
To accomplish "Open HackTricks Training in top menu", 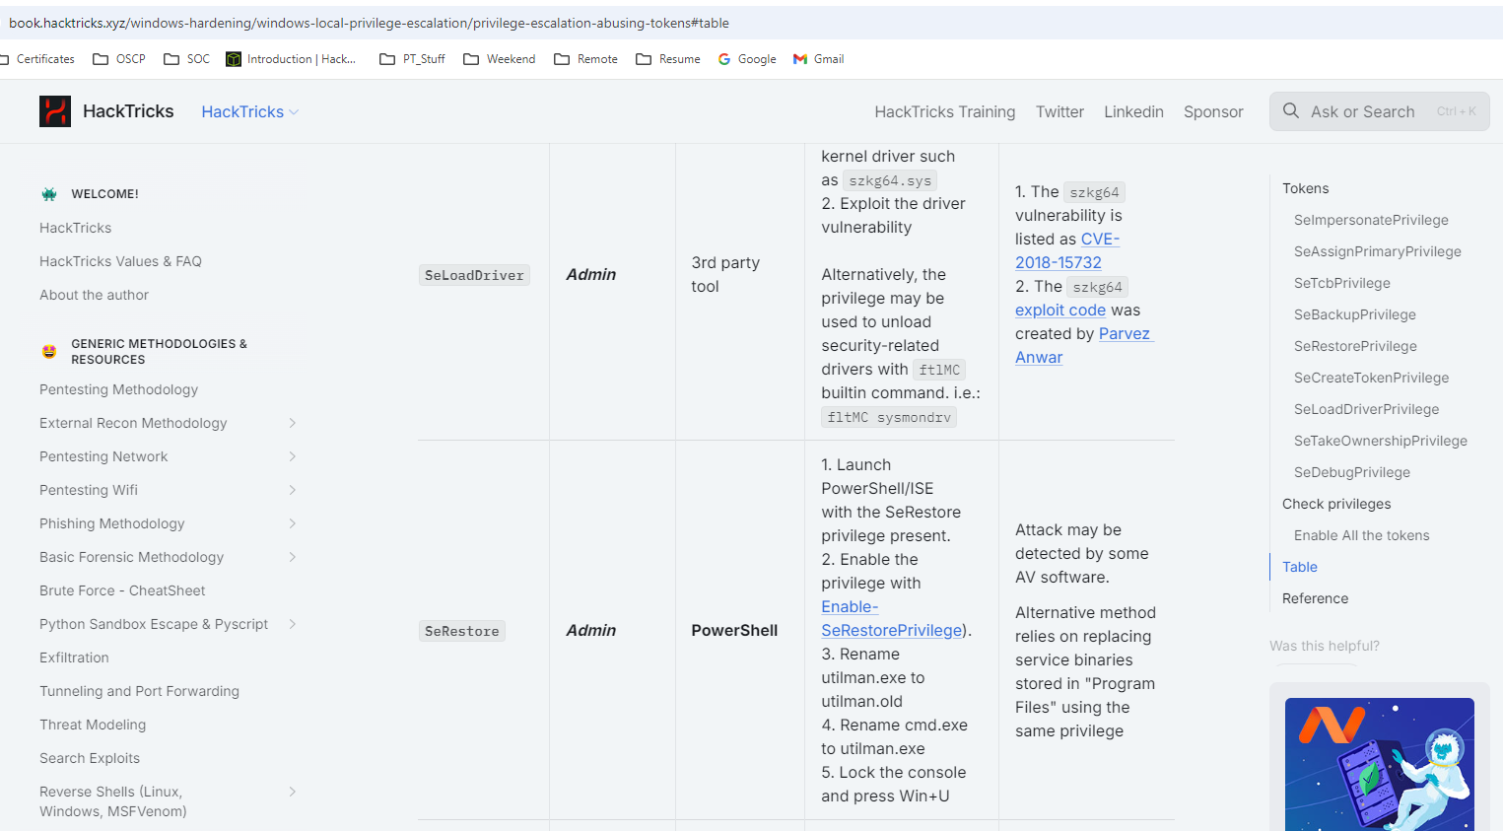I will coord(944,111).
